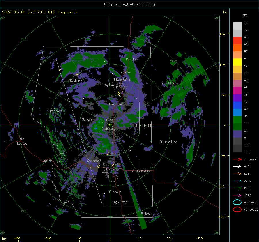This screenshot has width=259, height=242.
Task: Select the red 60-65 dBZ color swatch
Action: pyautogui.click(x=237, y=41)
